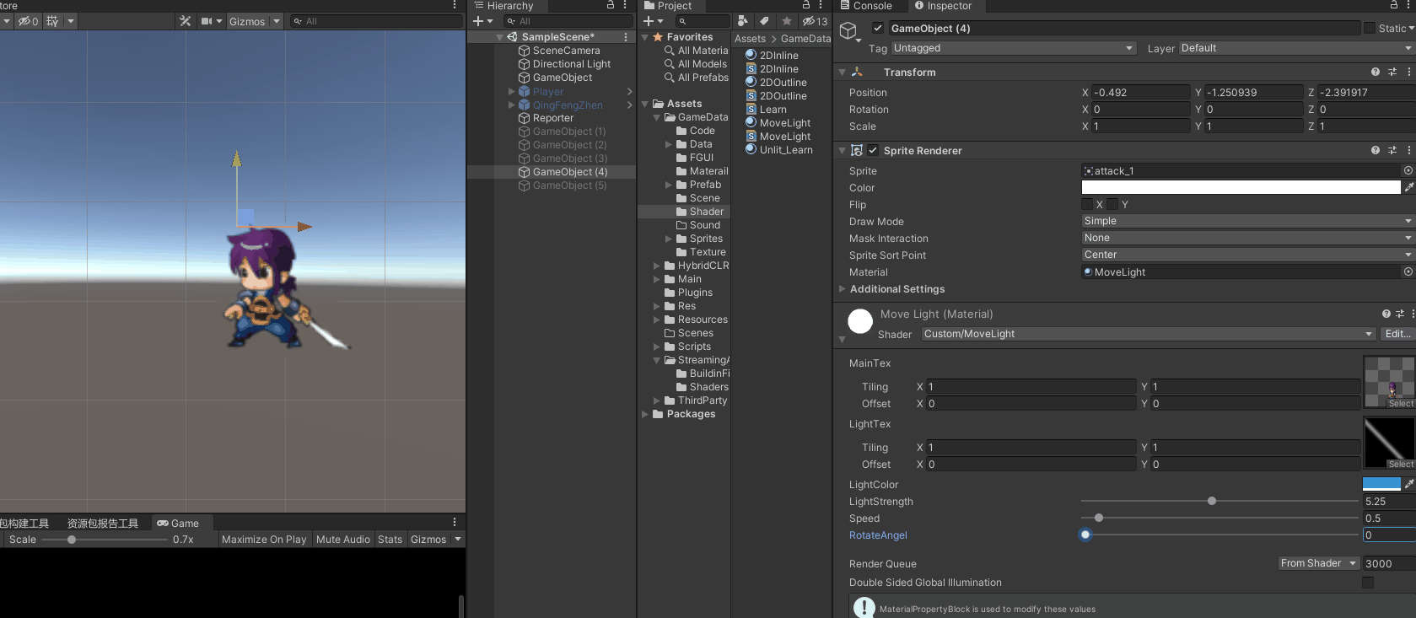Click the shader Edit... button
The image size is (1416, 618).
pos(1397,334)
